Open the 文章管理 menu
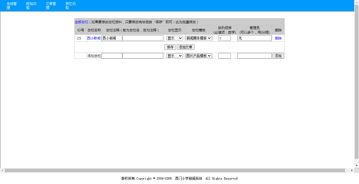 pos(51,6)
